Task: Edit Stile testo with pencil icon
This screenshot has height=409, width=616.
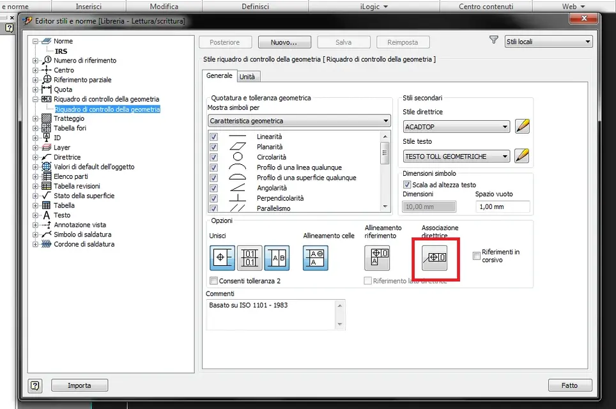Action: pyautogui.click(x=521, y=155)
